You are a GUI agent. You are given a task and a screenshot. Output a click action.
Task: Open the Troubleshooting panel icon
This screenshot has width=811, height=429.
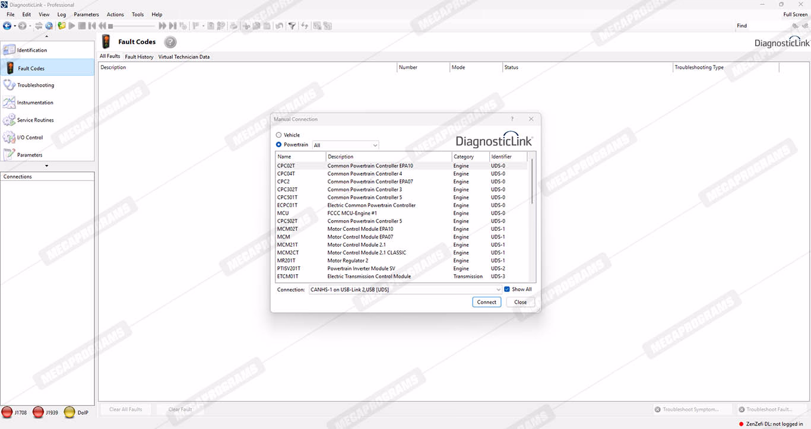pyautogui.click(x=9, y=85)
